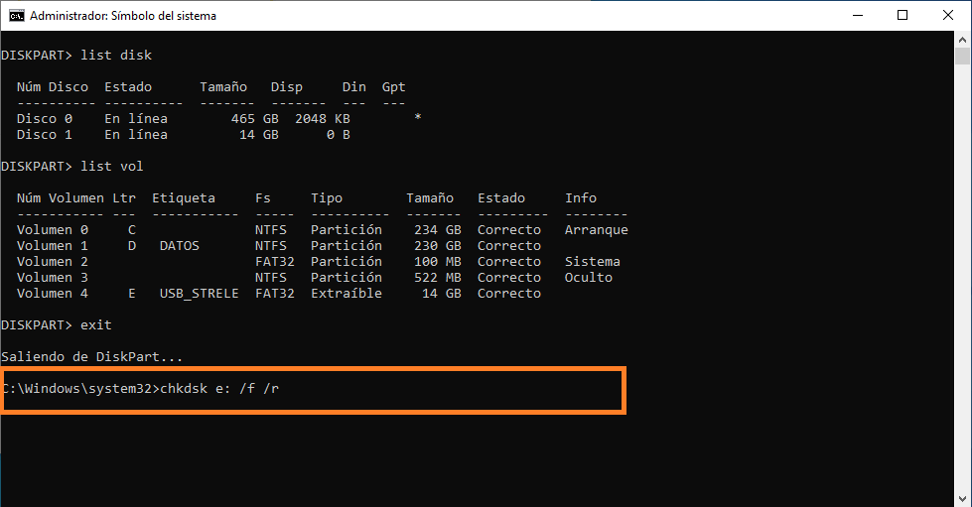Click the title bar text Administrador: Símbolo del sistema
This screenshot has height=507, width=972.
click(123, 16)
